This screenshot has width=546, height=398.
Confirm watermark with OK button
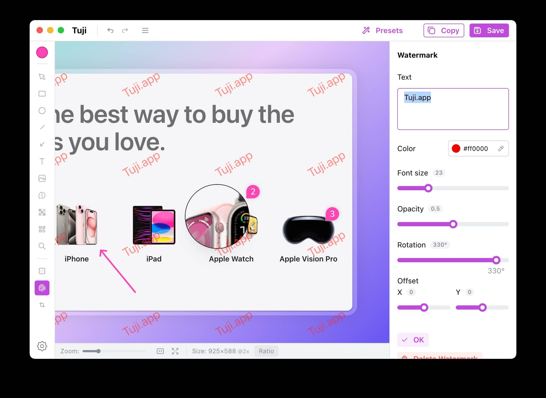[413, 340]
